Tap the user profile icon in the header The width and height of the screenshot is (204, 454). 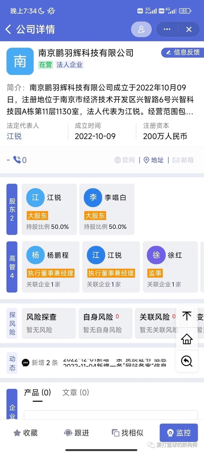[x=141, y=30]
